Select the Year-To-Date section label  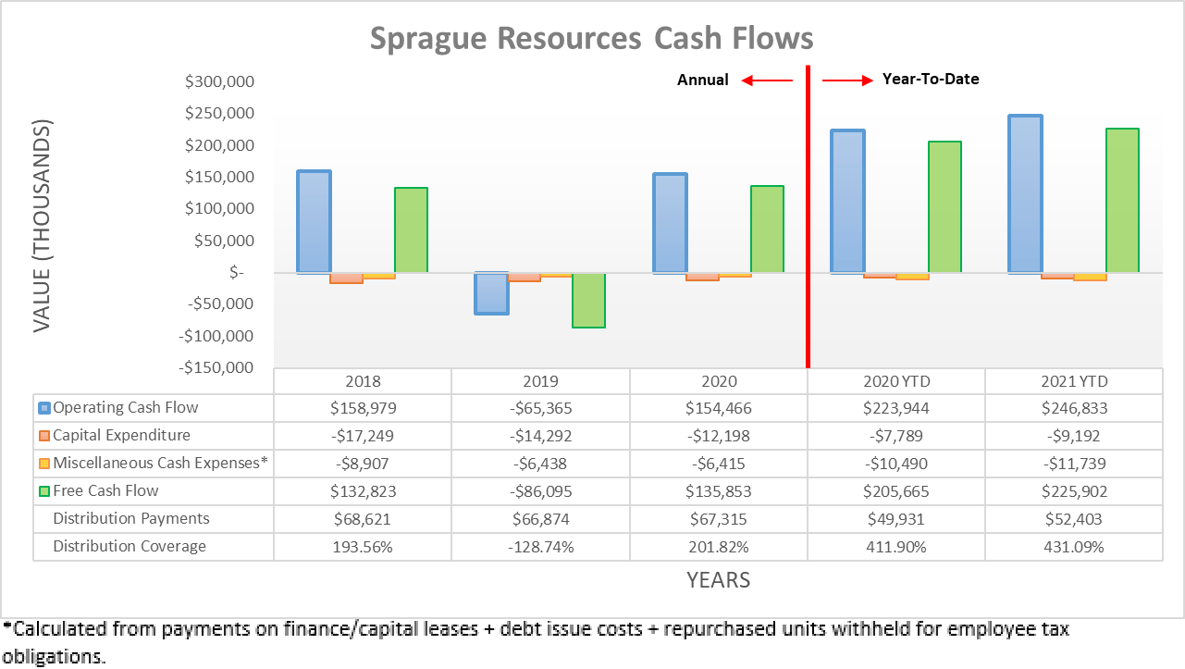click(930, 80)
